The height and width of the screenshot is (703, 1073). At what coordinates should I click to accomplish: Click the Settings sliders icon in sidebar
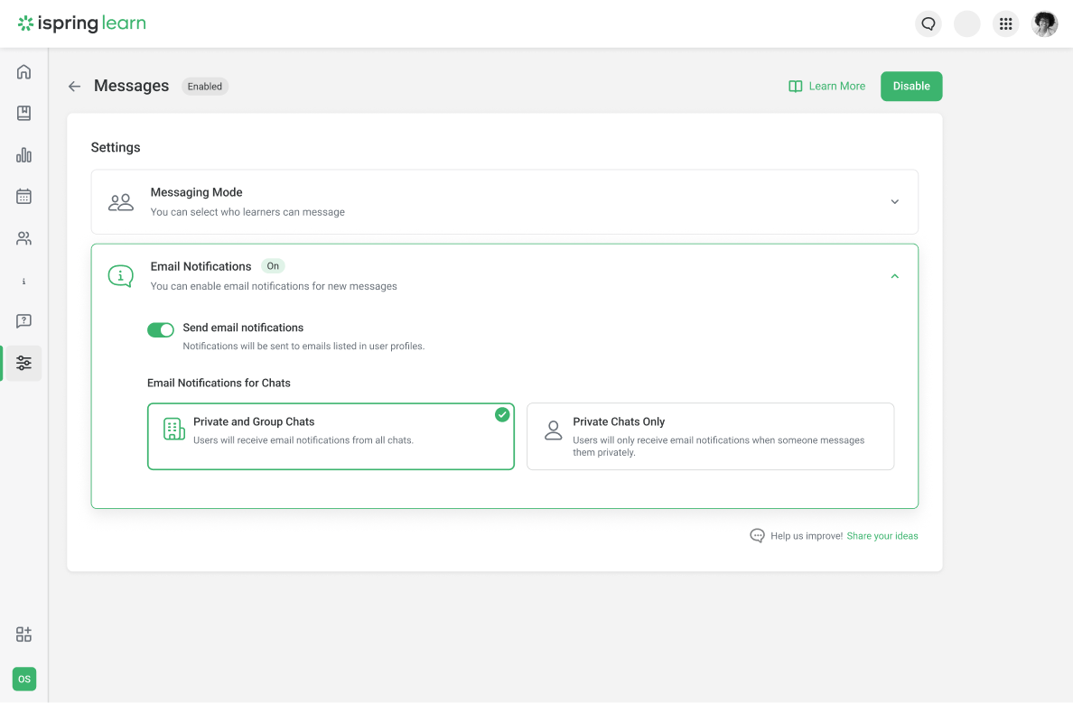tap(23, 363)
